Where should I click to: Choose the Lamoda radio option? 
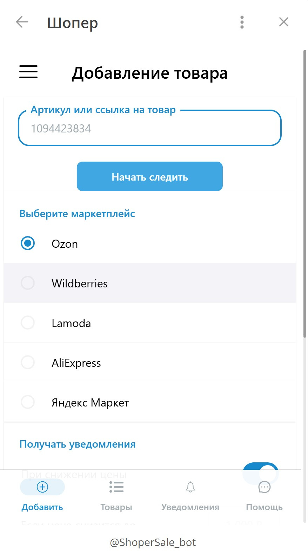click(28, 323)
